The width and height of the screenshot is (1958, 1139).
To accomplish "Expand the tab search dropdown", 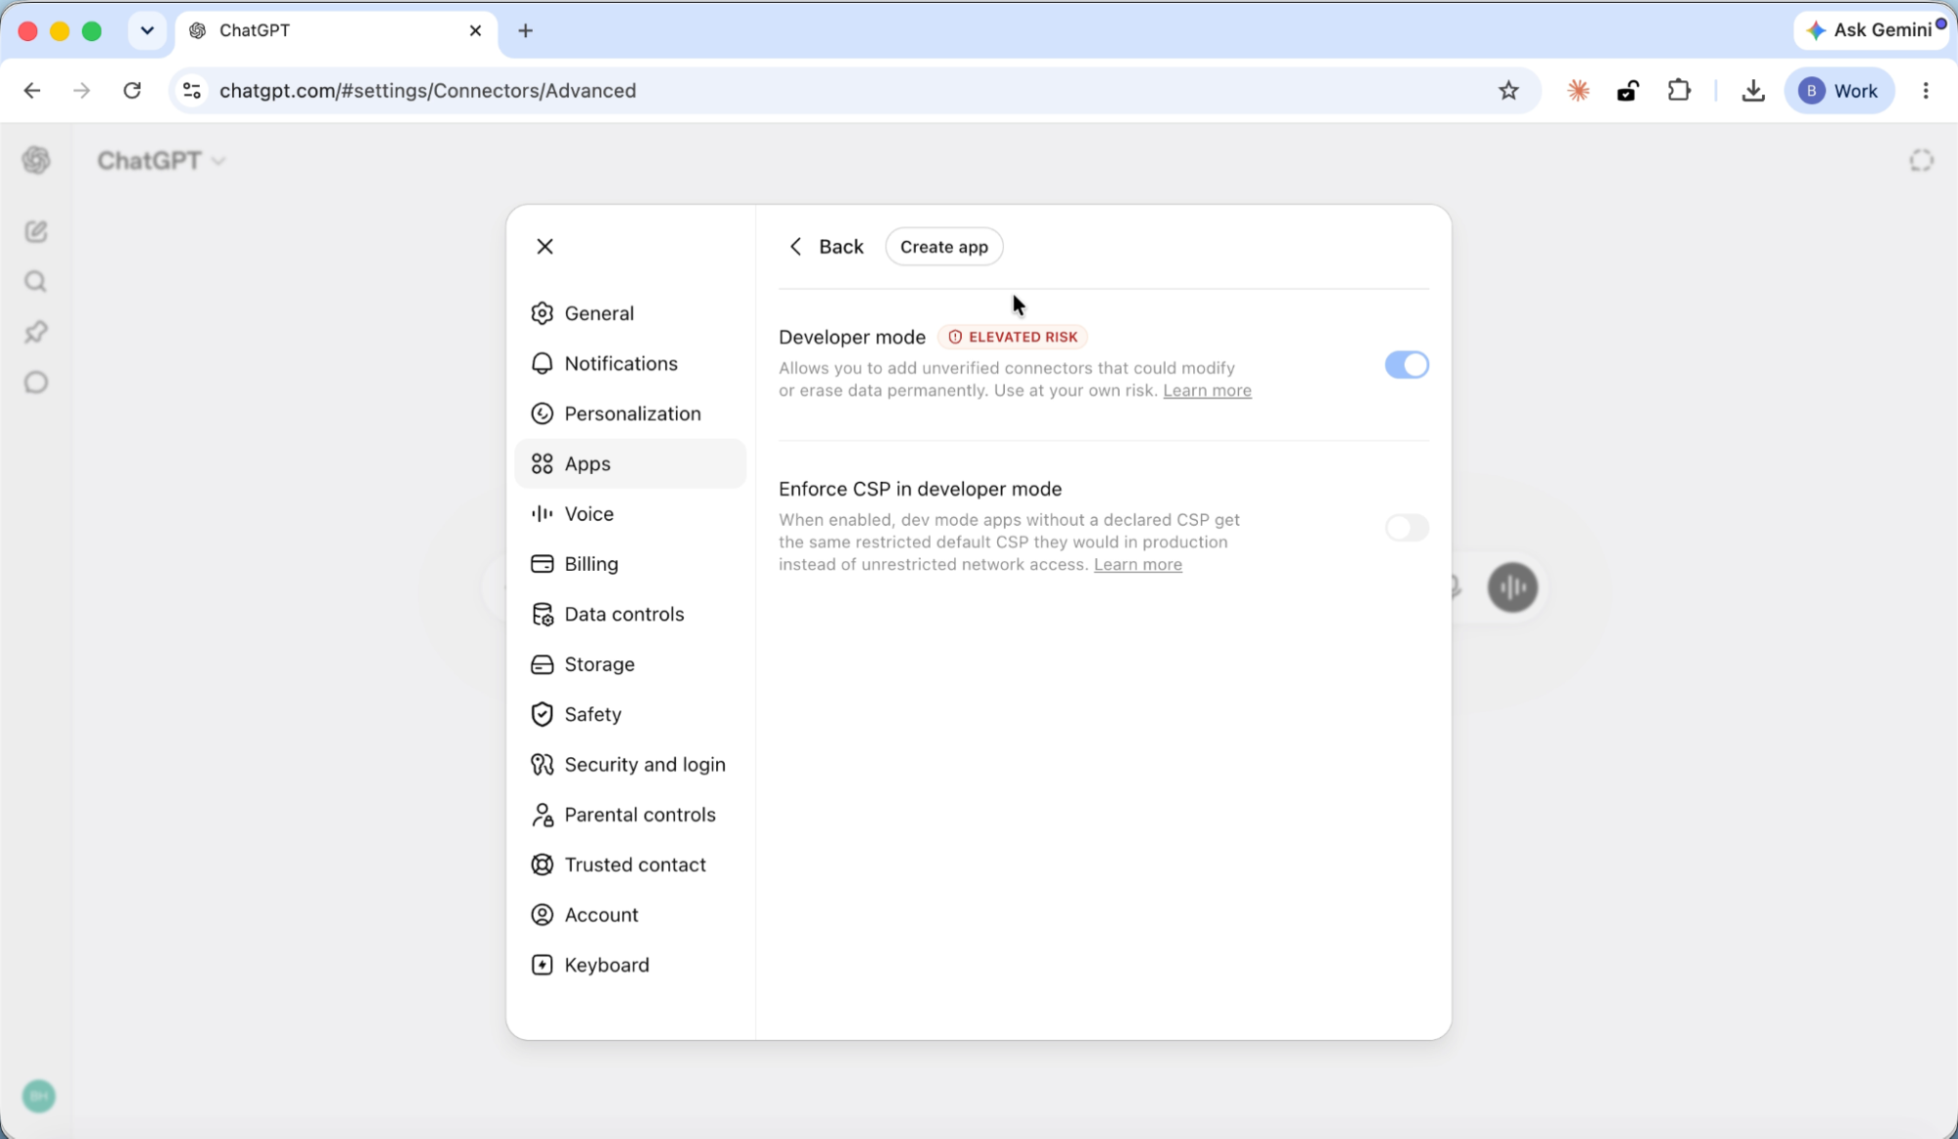I will pos(147,30).
